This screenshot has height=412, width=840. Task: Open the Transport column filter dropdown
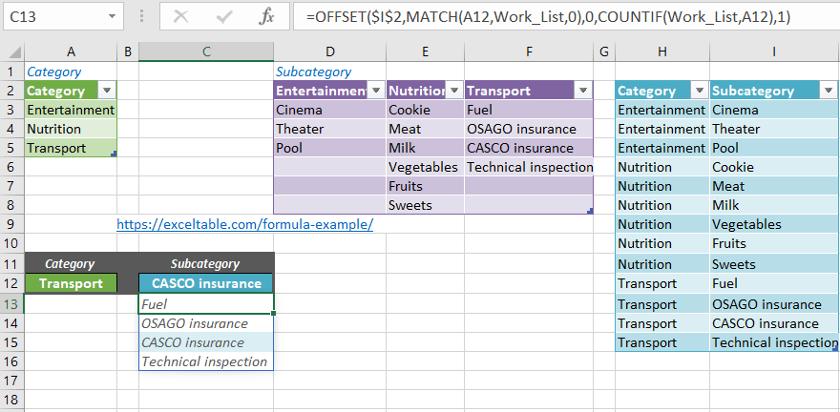click(x=582, y=91)
